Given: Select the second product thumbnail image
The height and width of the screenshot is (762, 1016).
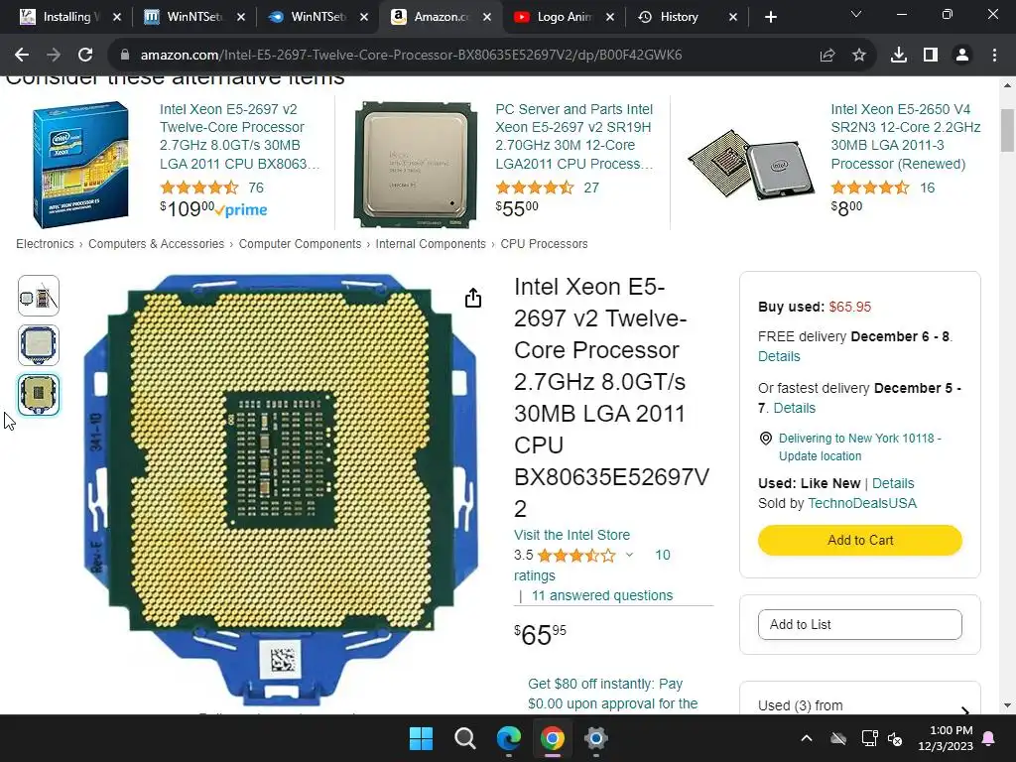Looking at the screenshot, I should (x=39, y=344).
